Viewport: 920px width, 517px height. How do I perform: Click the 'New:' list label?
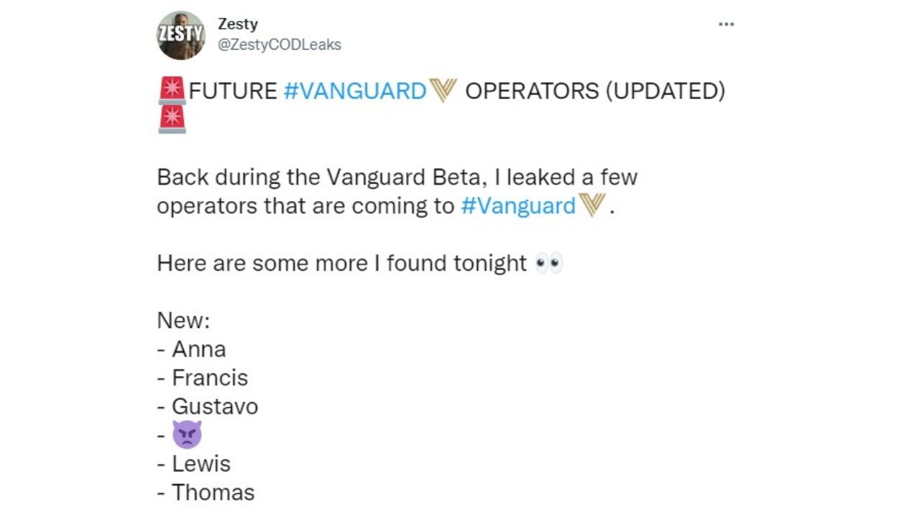(183, 320)
